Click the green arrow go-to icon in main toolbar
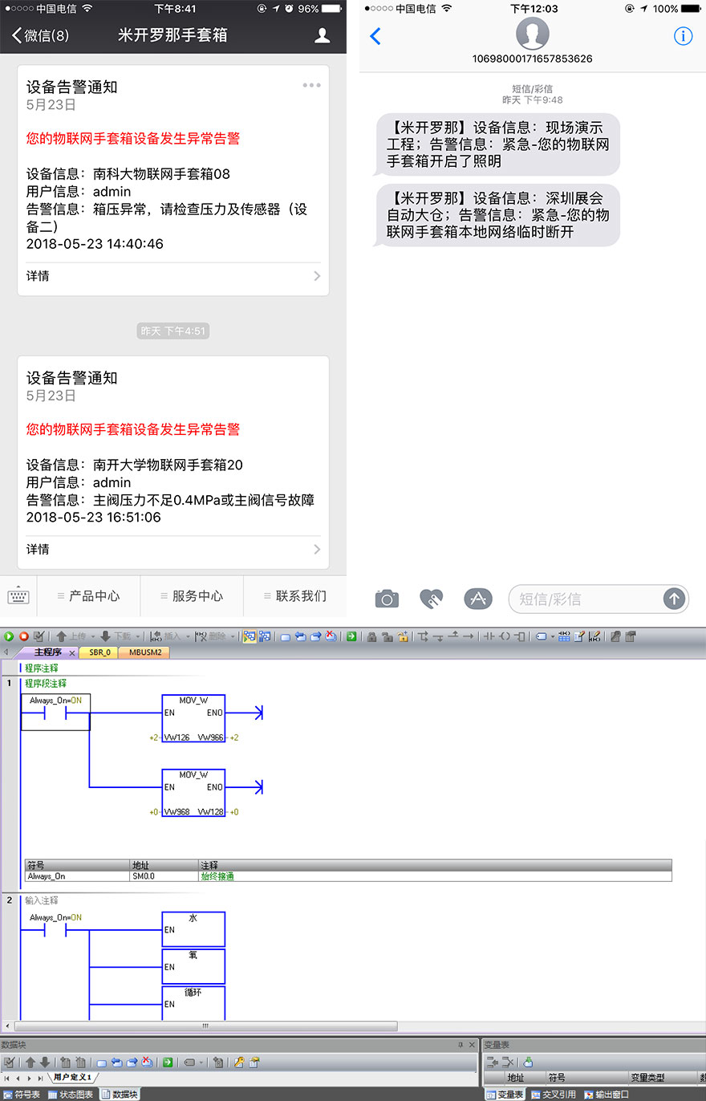 [351, 636]
